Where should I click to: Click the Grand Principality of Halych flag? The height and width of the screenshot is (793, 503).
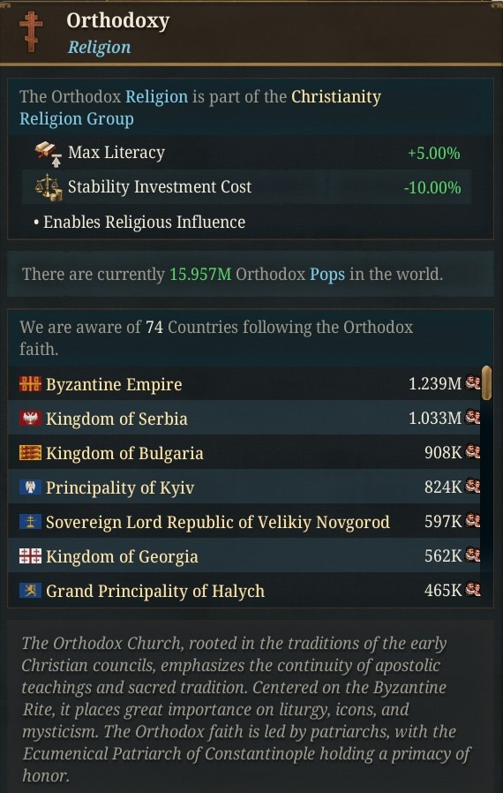point(30,591)
